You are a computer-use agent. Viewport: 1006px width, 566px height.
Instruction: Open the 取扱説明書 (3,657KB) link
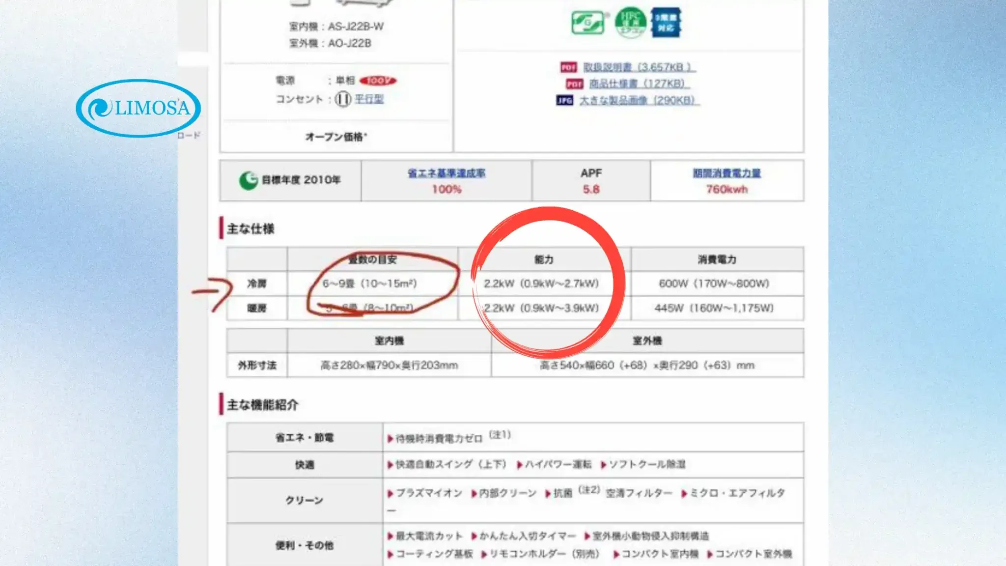(639, 67)
